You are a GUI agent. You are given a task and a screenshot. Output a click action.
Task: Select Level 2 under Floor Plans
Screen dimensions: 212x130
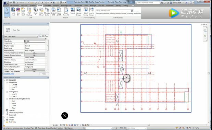coord(14,87)
